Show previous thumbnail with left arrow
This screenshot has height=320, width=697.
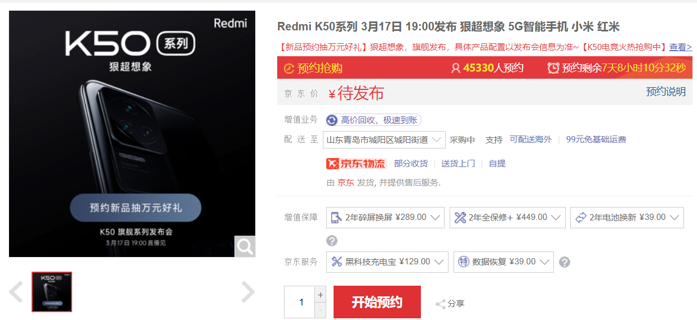click(x=16, y=292)
